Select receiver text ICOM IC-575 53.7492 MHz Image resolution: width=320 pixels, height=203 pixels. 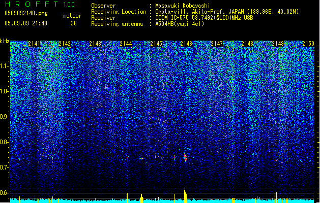click(204, 18)
